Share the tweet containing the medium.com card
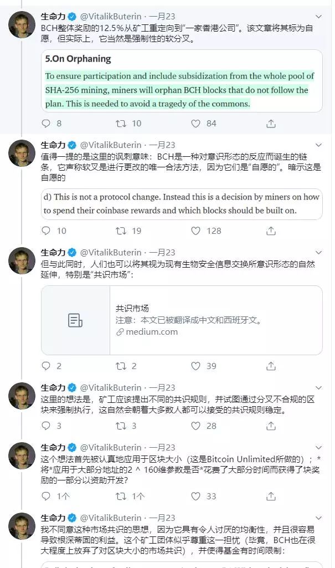Screen dimensions: 335x568 [x=271, y=366]
